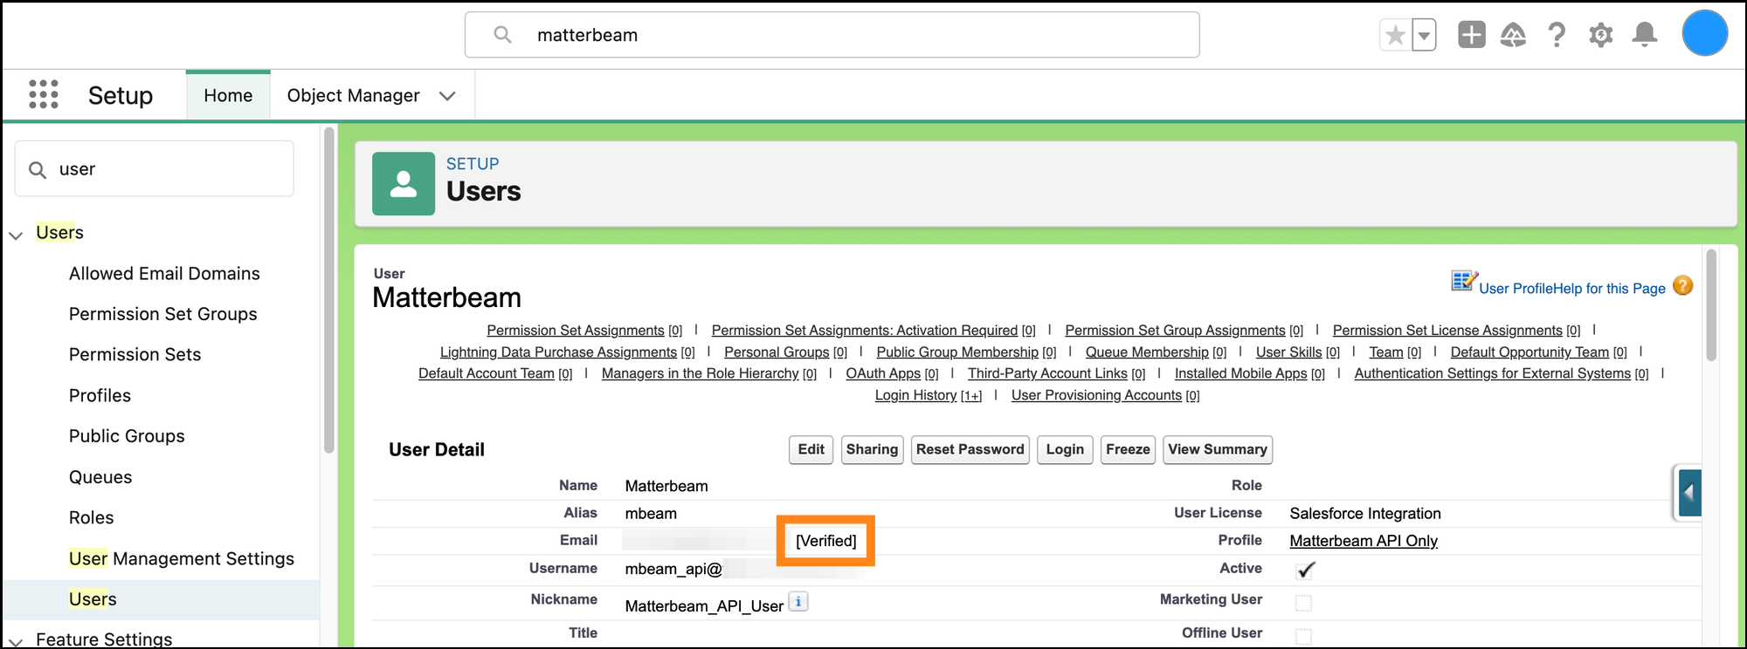Open Permission Set Groups in sidebar
Image resolution: width=1747 pixels, height=649 pixels.
[162, 314]
